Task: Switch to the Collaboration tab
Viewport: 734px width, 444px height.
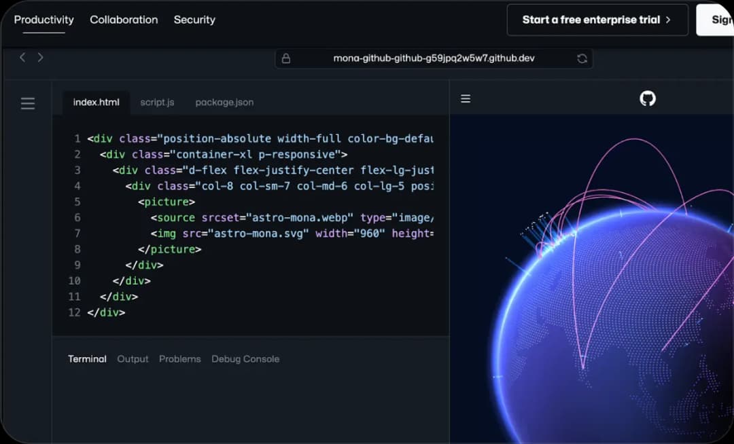Action: (x=124, y=20)
